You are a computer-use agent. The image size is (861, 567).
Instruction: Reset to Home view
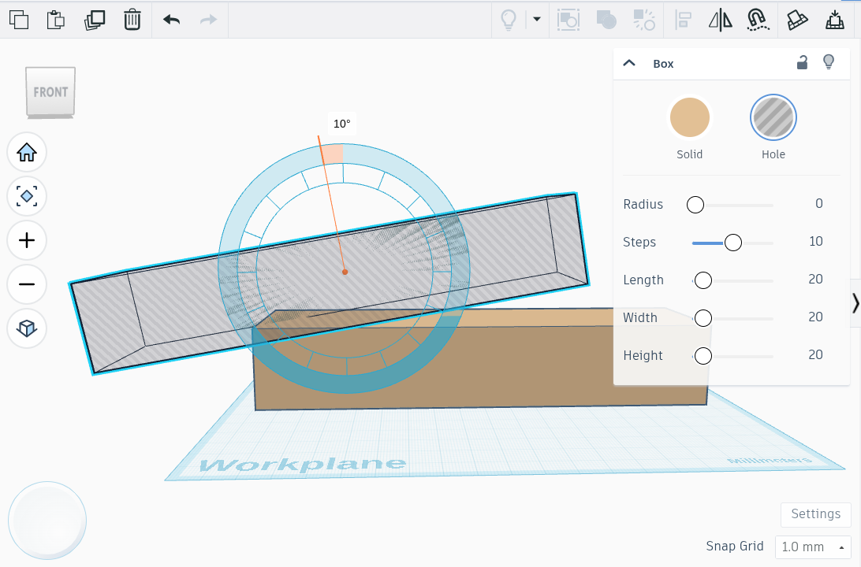[x=26, y=152]
